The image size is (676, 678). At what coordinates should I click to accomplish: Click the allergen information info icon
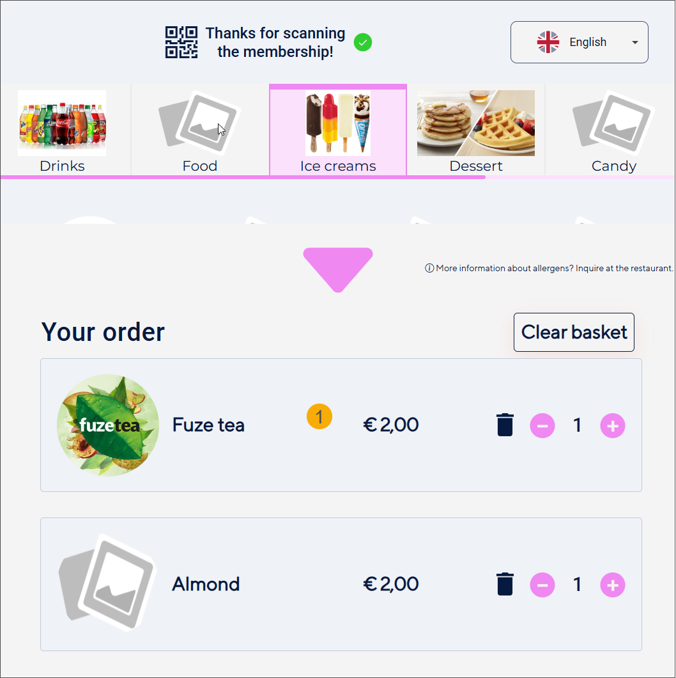[428, 268]
